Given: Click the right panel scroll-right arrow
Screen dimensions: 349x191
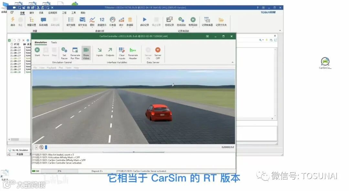Looking at the screenshot, I should click(x=272, y=119).
